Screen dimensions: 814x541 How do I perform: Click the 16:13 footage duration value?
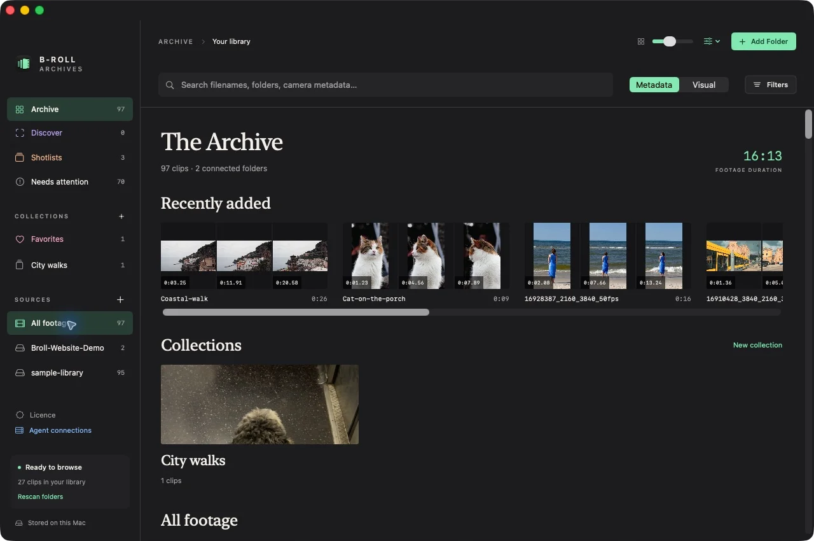point(762,156)
